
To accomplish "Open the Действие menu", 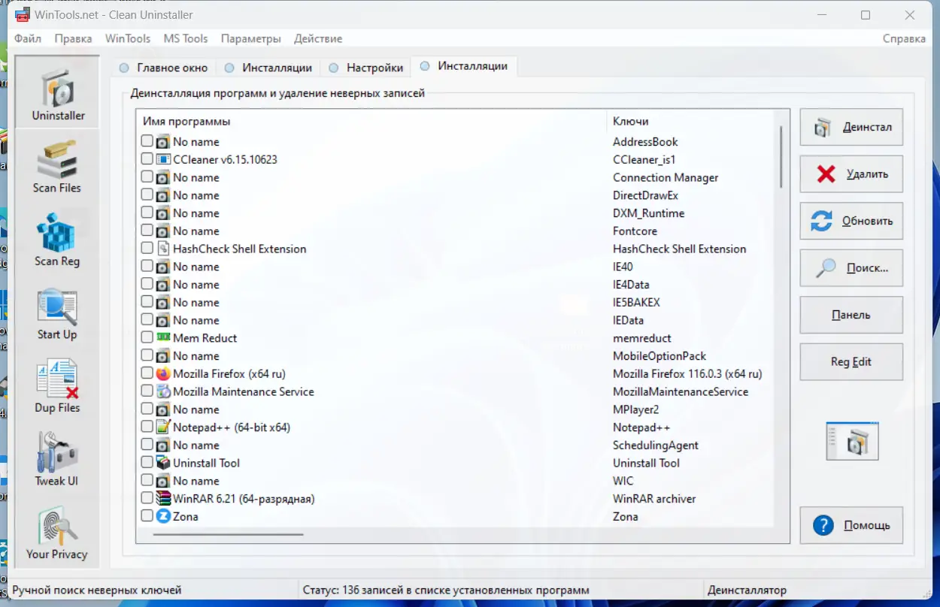I will [x=318, y=38].
